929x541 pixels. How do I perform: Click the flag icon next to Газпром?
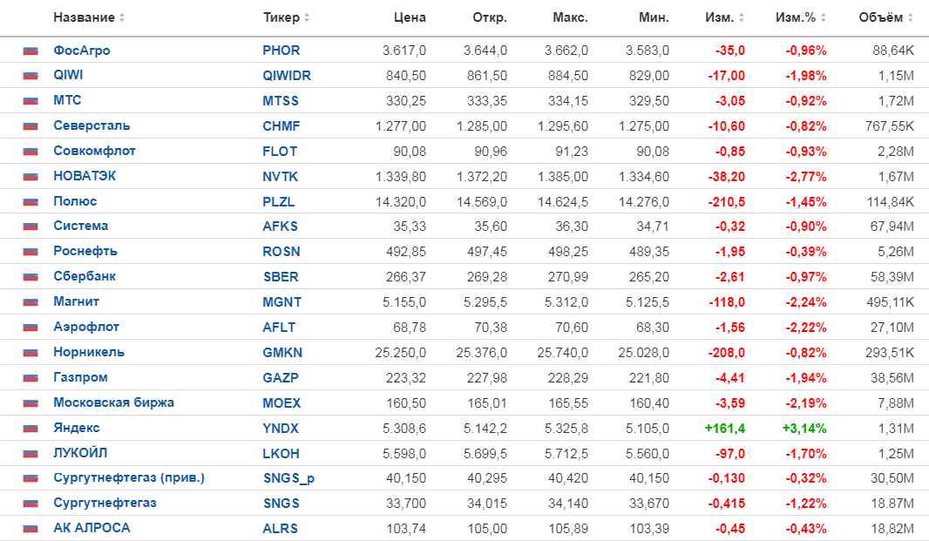pos(31,377)
